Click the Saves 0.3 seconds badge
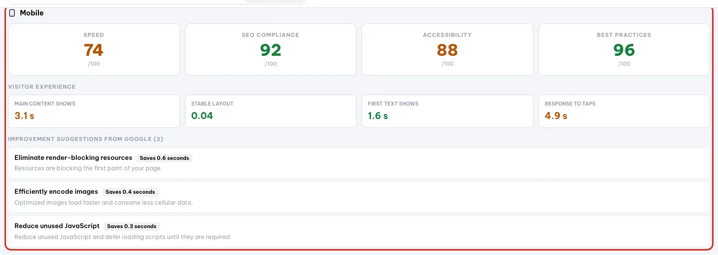 click(x=132, y=226)
